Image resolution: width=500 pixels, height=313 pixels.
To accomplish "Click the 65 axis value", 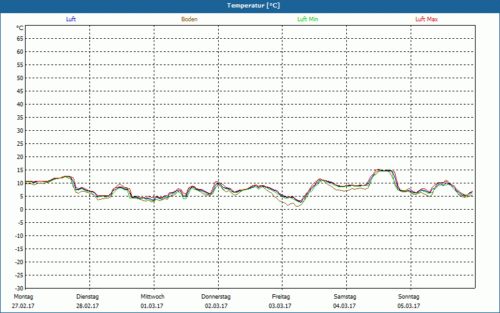I will 20,39.
